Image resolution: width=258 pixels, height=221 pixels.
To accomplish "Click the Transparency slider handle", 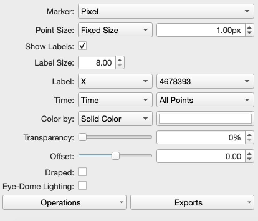I will click(x=83, y=137).
